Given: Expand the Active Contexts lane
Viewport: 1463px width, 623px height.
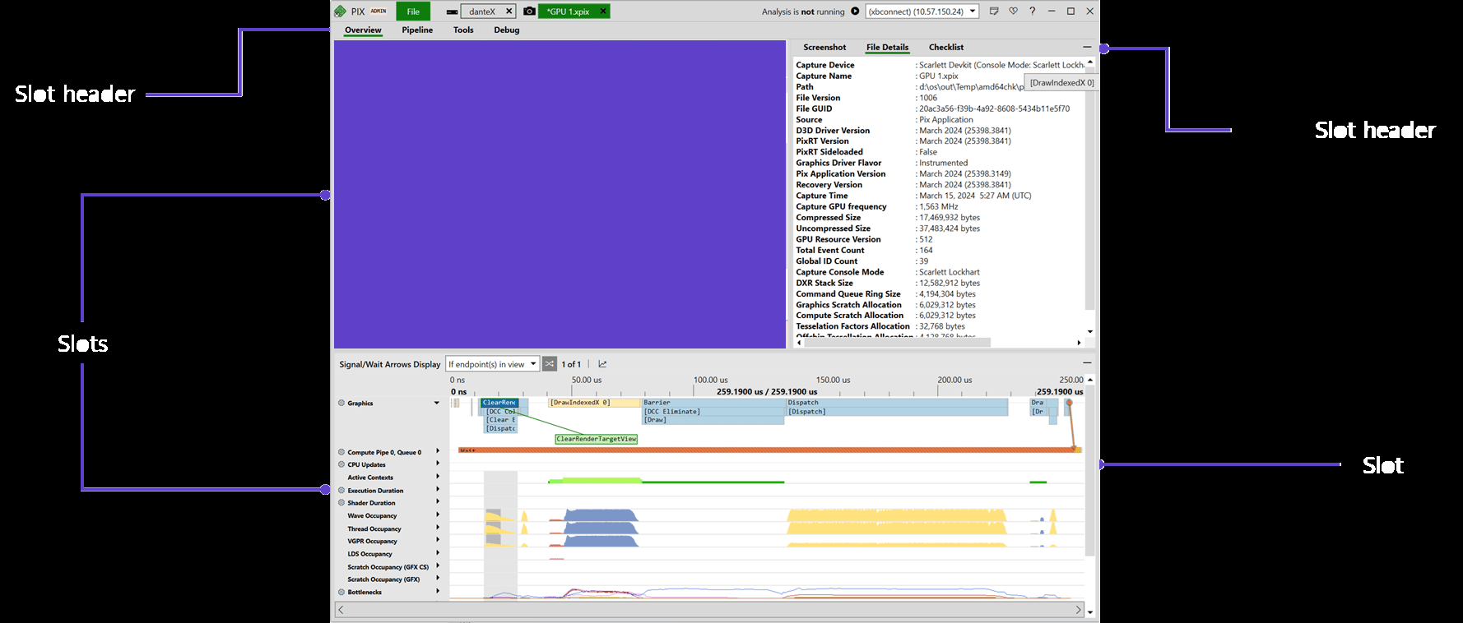Looking at the screenshot, I should [x=438, y=477].
